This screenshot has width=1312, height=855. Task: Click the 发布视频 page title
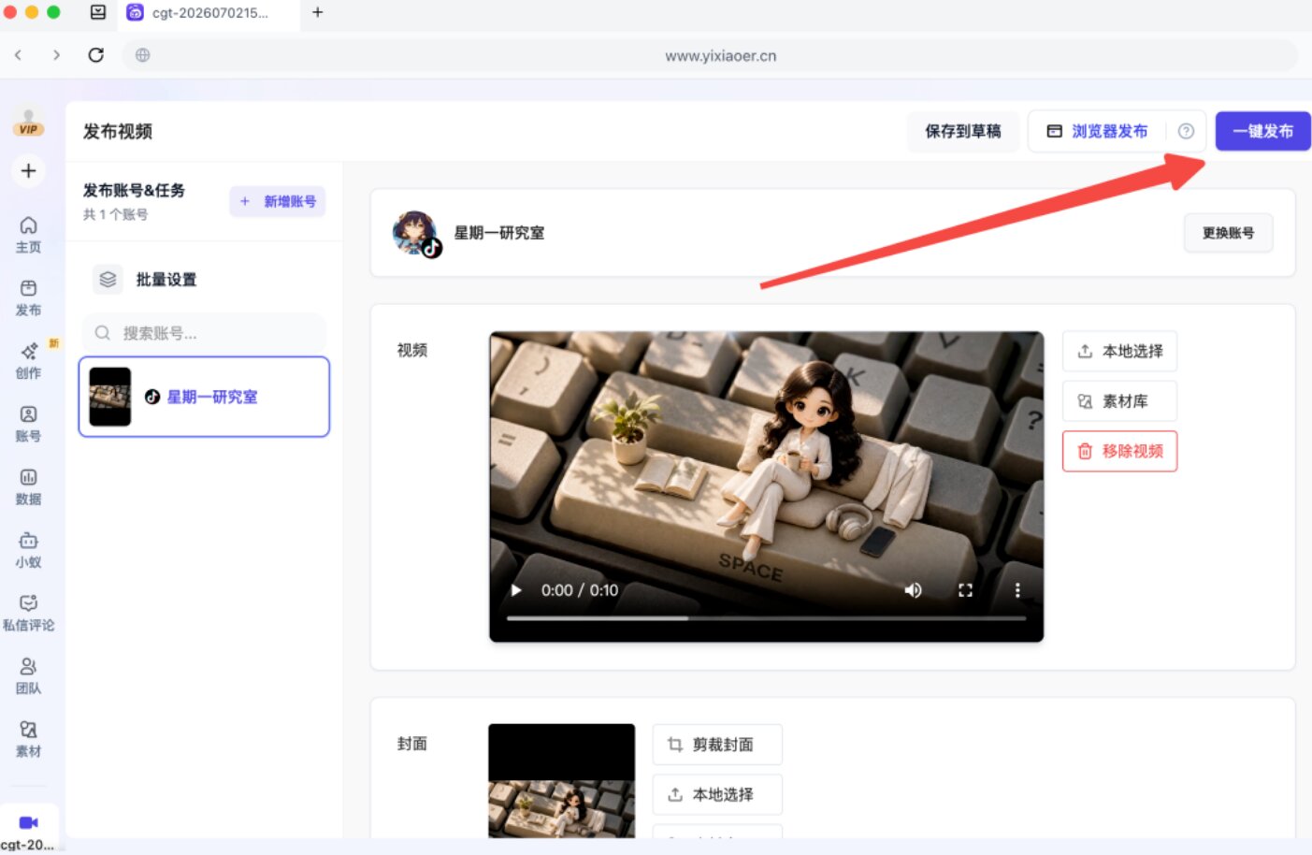tap(118, 132)
